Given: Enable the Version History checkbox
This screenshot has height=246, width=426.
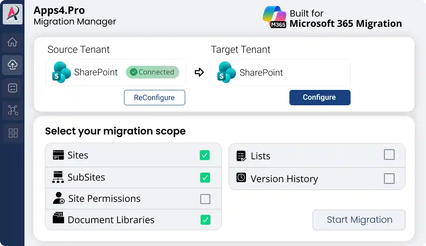Looking at the screenshot, I should point(389,179).
